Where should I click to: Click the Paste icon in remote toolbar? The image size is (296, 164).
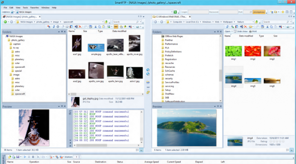(103, 27)
